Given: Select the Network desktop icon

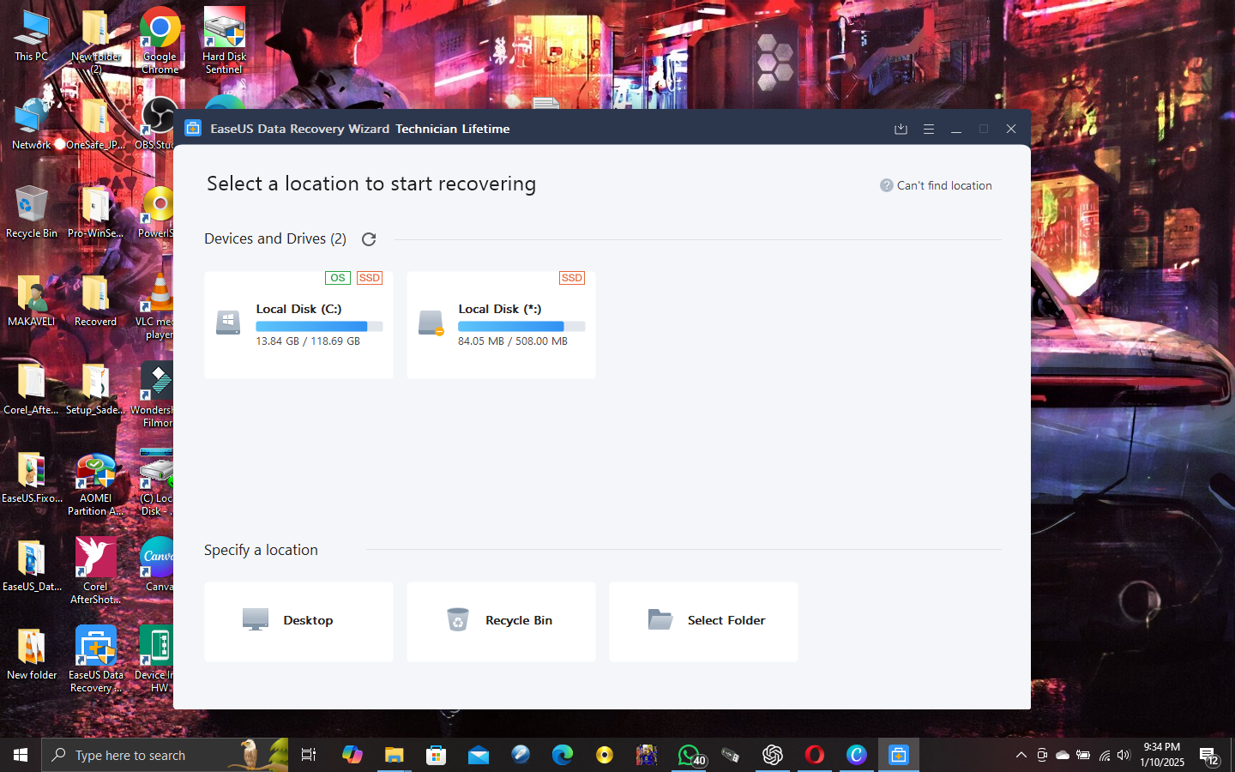Looking at the screenshot, I should pos(32,124).
